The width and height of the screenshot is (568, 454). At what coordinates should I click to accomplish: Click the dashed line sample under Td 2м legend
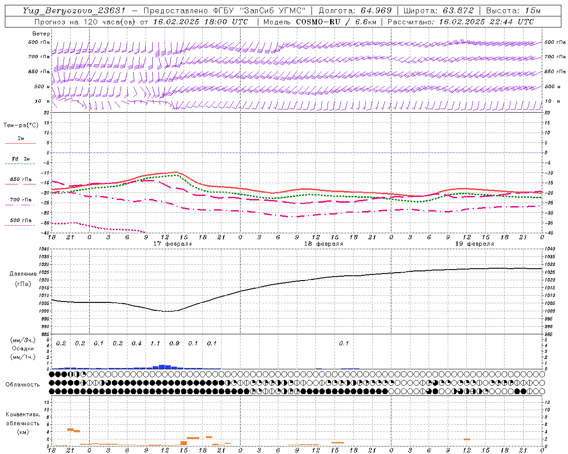tap(21, 164)
